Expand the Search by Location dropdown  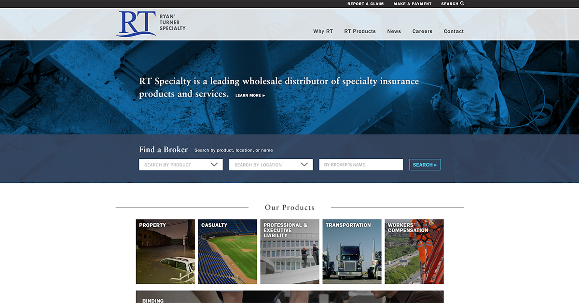tap(271, 165)
